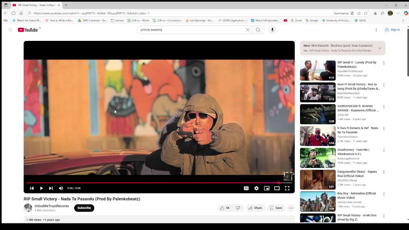Open options for Boy Boy - Adrenaline
This screenshot has width=409, height=230.
point(384,194)
